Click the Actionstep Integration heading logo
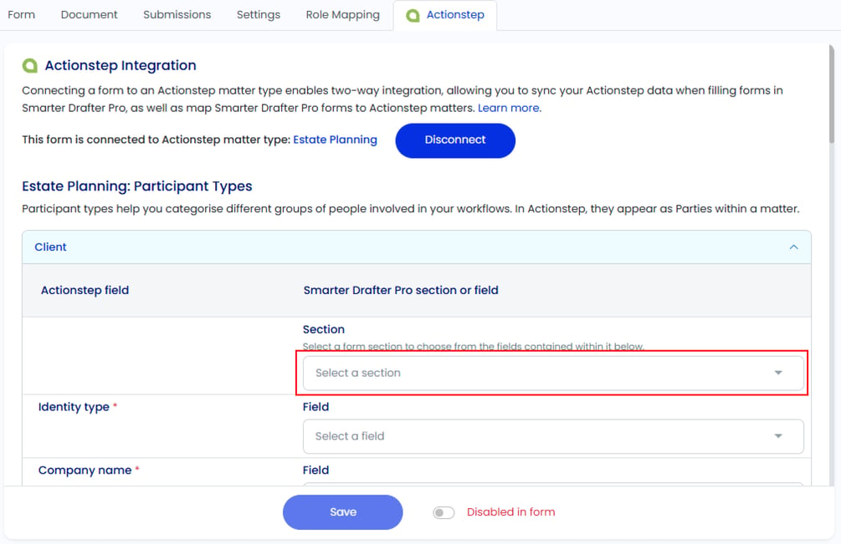This screenshot has height=544, width=841. (x=30, y=65)
